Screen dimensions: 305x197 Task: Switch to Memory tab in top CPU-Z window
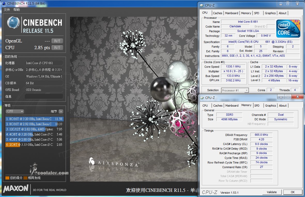click(x=246, y=13)
